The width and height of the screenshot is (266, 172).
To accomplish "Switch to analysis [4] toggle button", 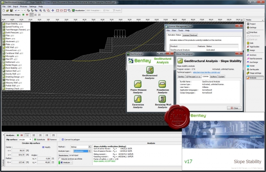I will point(47,135).
